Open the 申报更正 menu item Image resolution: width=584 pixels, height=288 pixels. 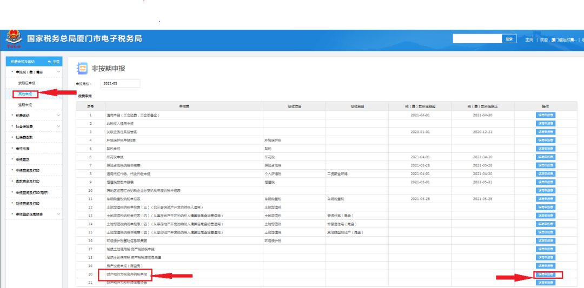(23, 159)
